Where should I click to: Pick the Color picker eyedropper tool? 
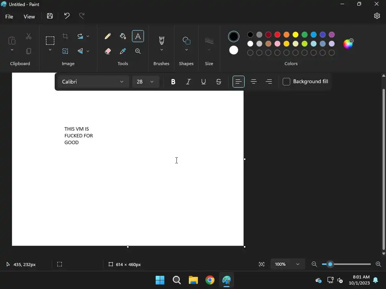pos(123,51)
